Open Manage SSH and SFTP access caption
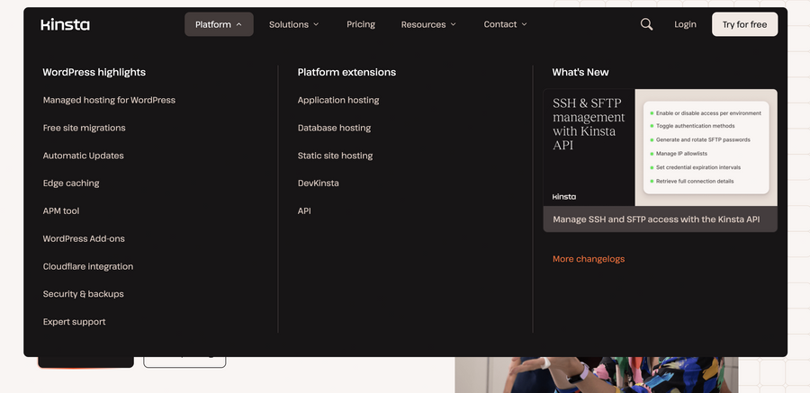 656,219
